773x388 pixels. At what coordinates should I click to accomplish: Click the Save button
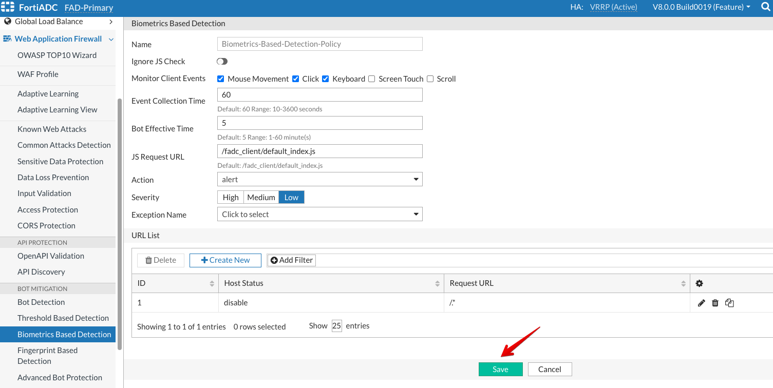pyautogui.click(x=500, y=370)
